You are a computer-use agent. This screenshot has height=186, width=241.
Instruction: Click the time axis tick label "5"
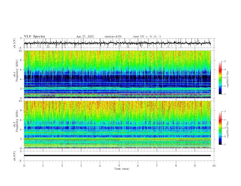[x=119, y=166]
